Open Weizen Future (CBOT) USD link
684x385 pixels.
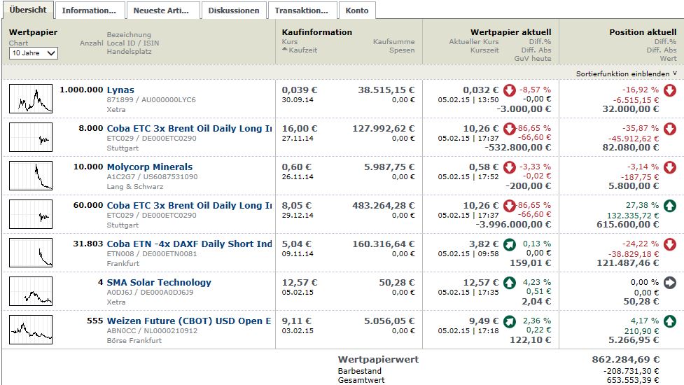coord(189,321)
